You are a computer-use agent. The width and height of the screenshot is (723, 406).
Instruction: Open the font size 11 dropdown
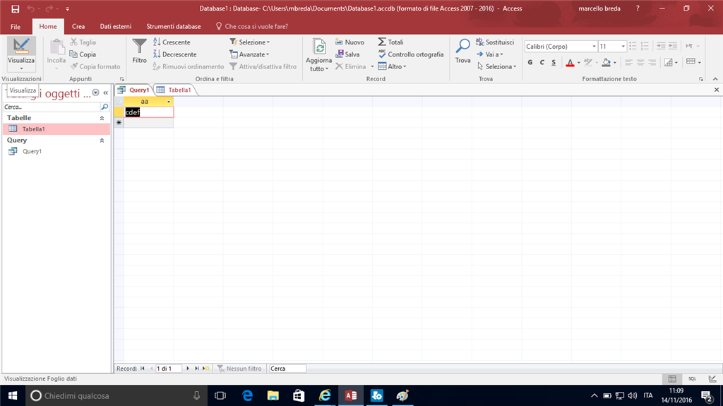point(623,46)
